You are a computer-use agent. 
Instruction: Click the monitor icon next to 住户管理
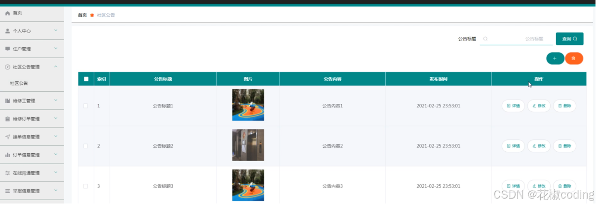point(7,49)
